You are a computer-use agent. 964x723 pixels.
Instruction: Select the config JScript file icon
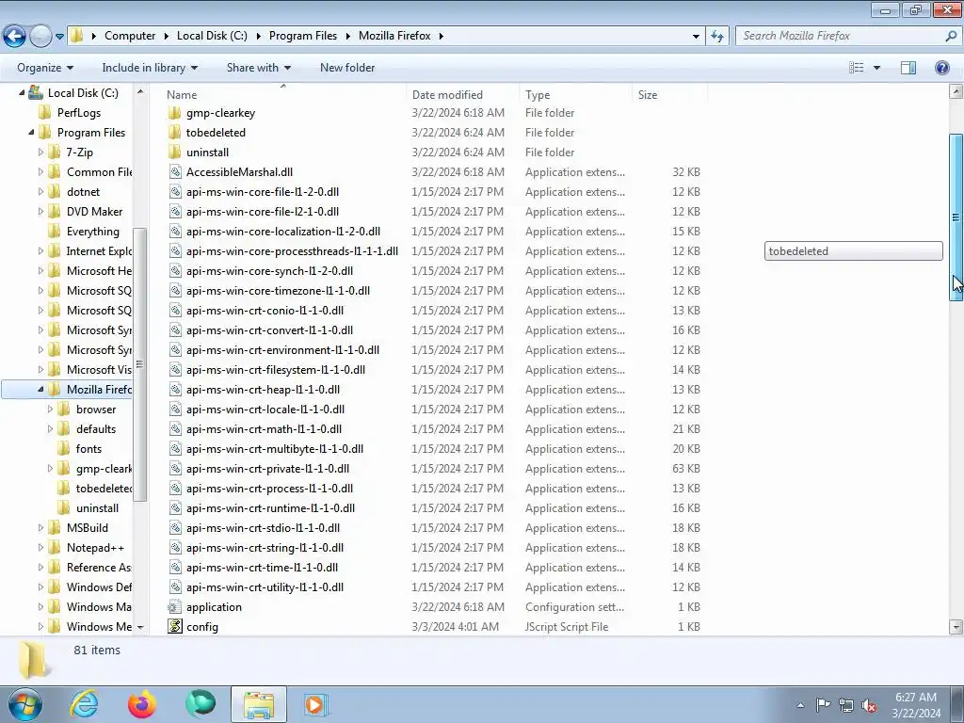click(x=175, y=626)
